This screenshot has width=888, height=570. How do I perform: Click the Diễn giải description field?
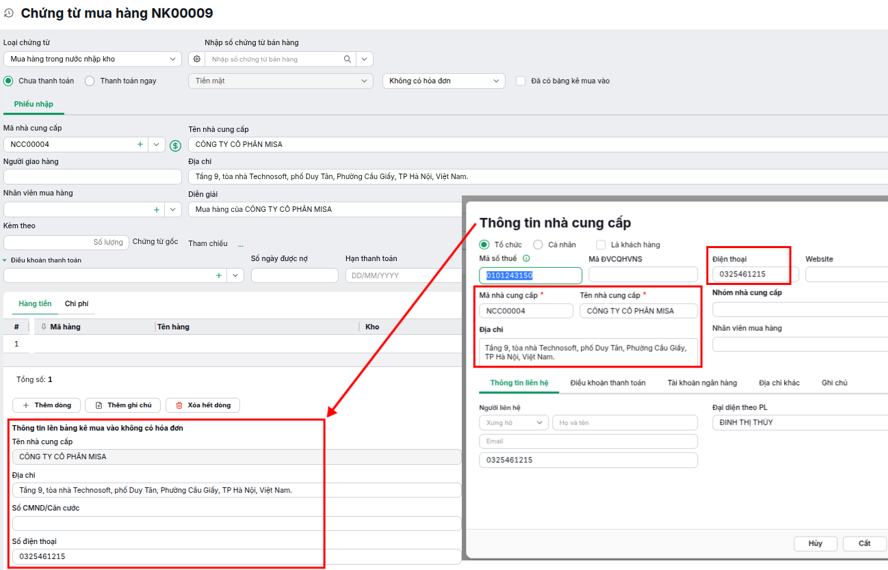[325, 209]
